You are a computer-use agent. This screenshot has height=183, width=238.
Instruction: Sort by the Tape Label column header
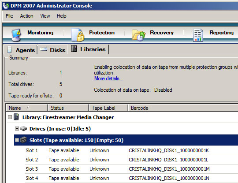108,108
